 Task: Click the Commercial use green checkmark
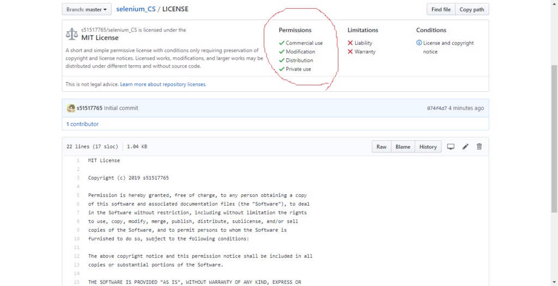282,43
